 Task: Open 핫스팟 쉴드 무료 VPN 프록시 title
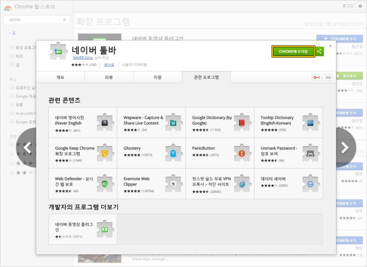[211, 182]
